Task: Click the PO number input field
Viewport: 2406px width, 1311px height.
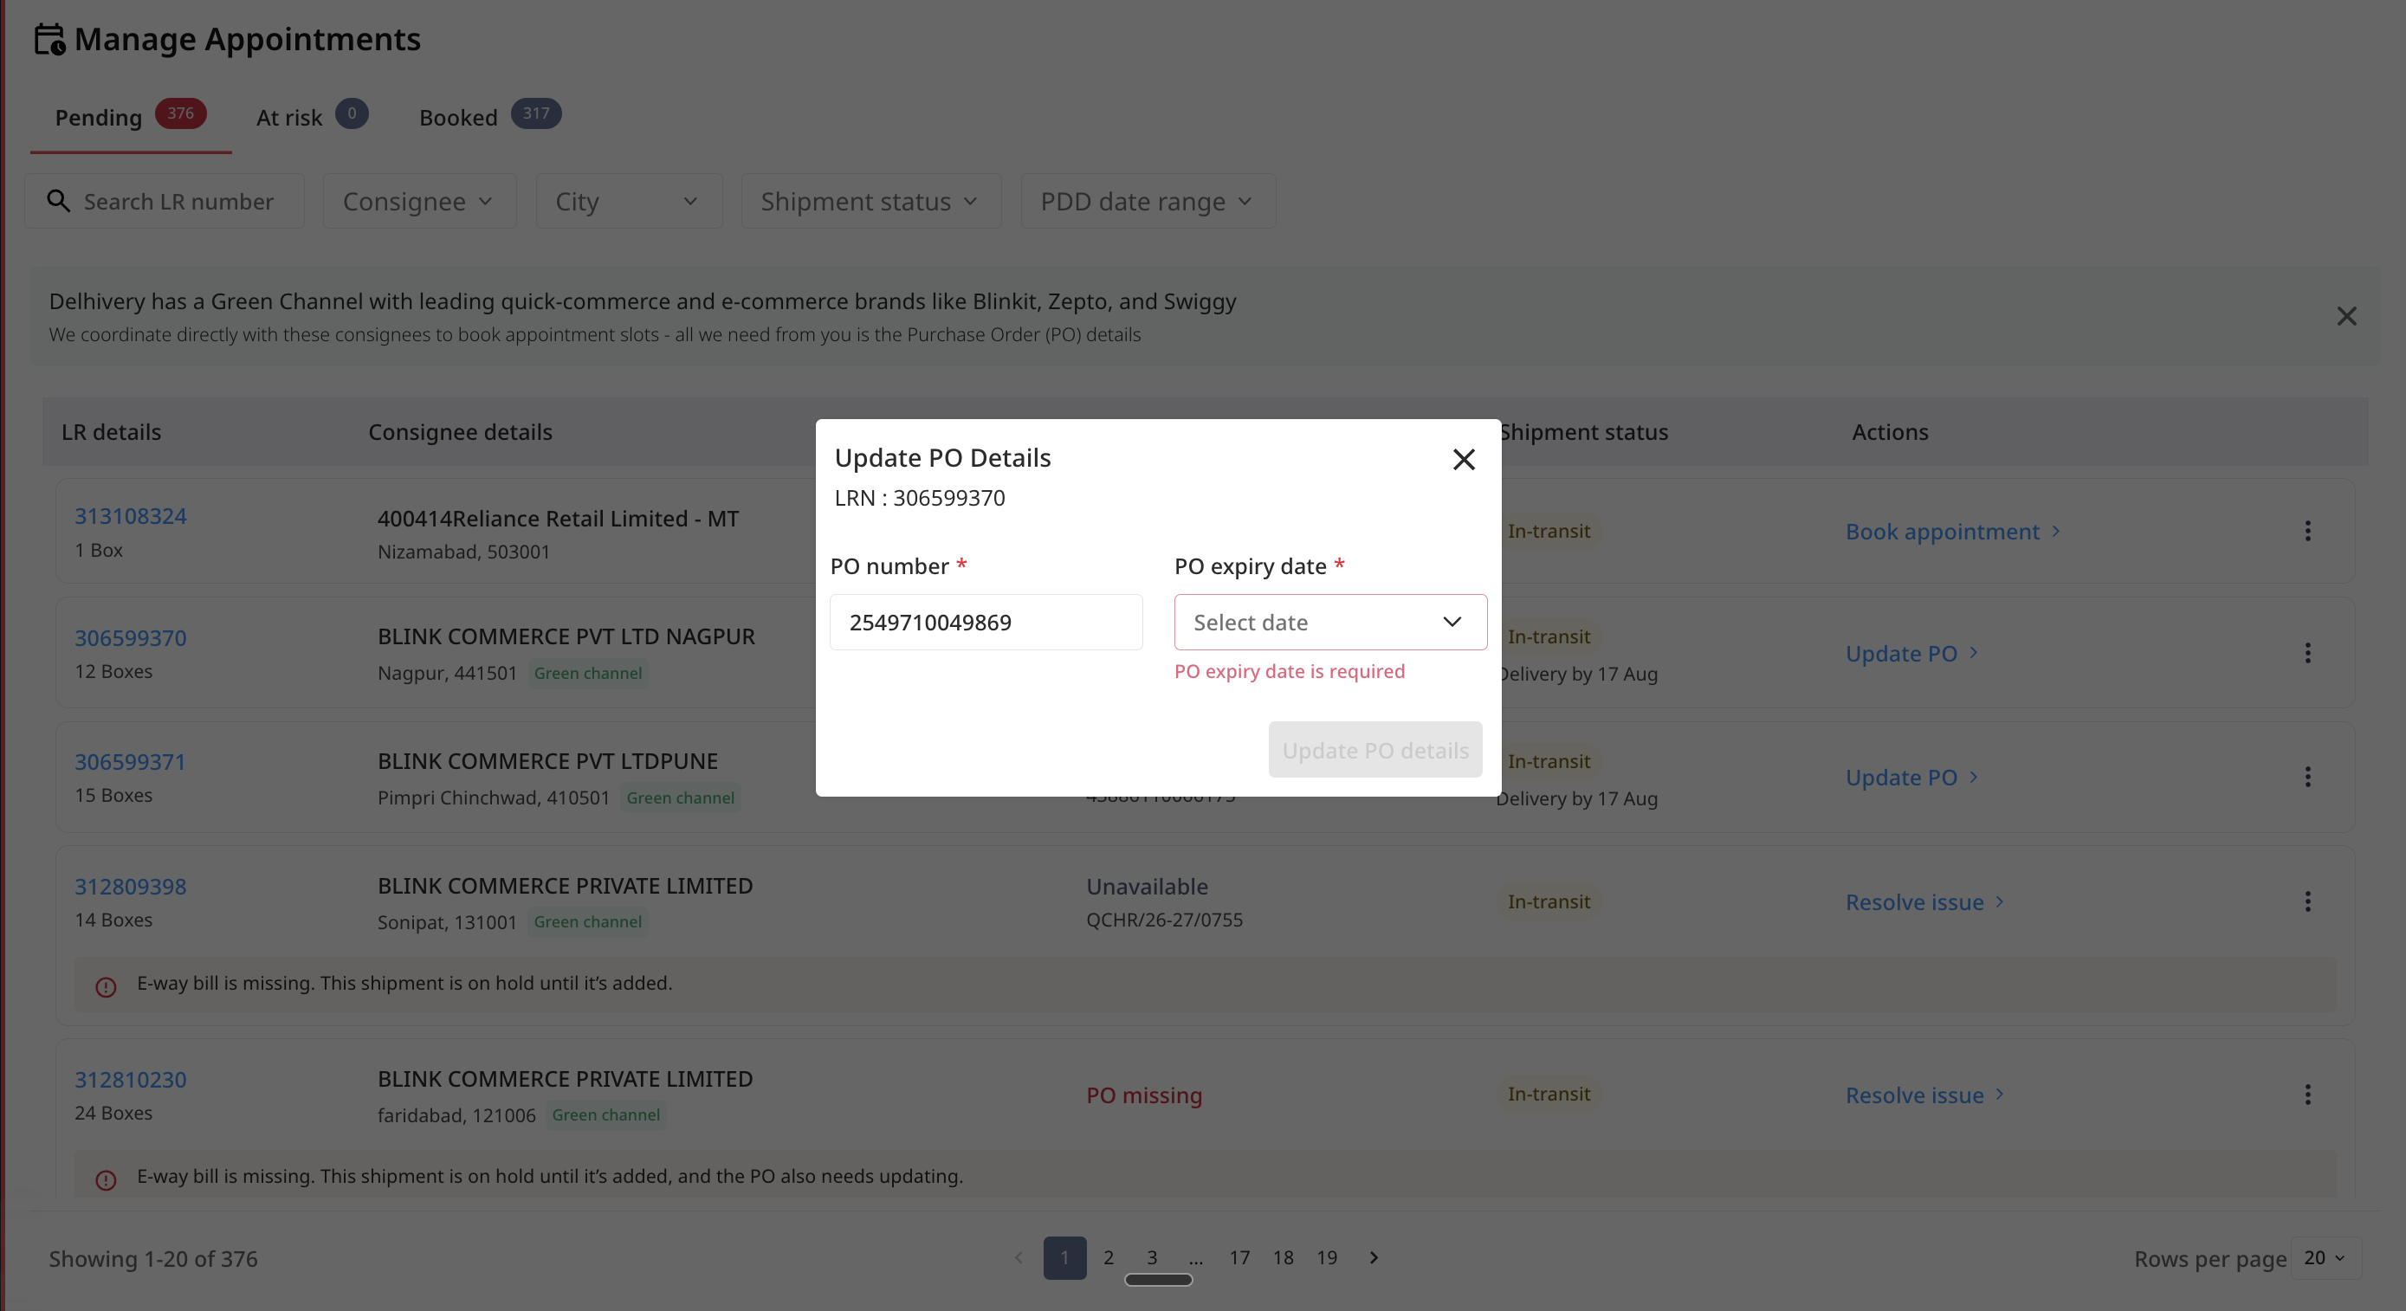Action: coord(986,622)
